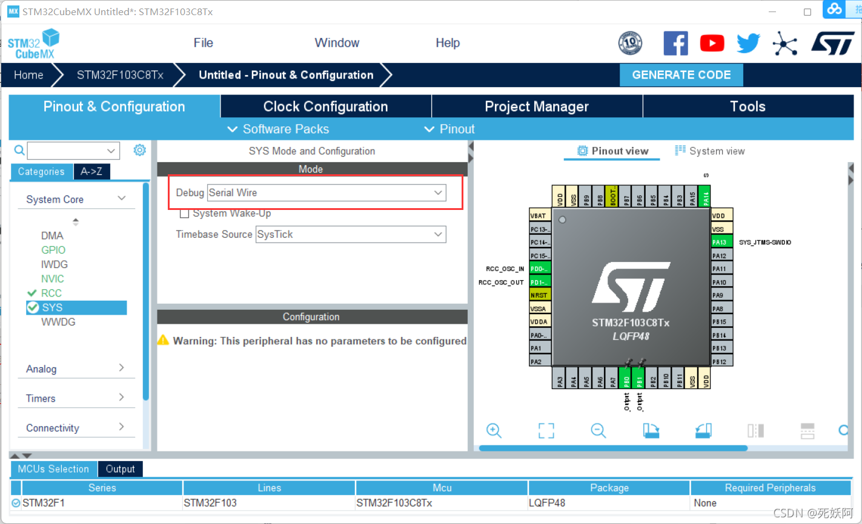Open the category search combo box
Viewport: 862px width, 524px height.
[x=73, y=150]
